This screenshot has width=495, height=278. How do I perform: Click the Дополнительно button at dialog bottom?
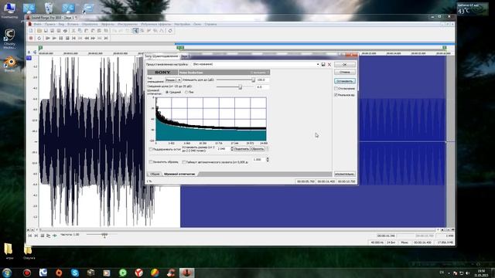click(x=345, y=174)
